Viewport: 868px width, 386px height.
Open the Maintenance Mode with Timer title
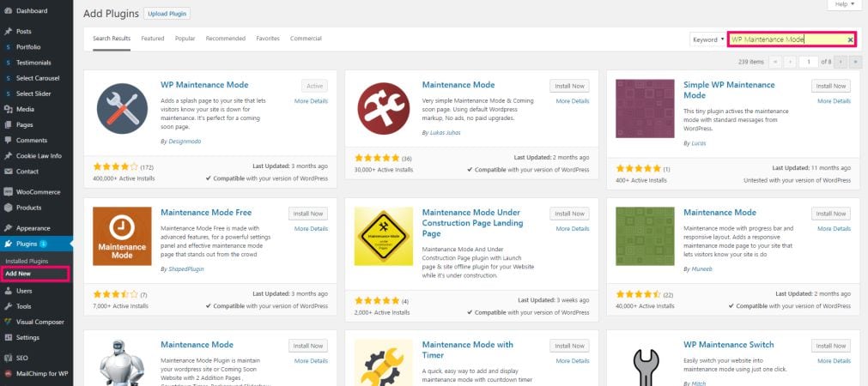click(467, 349)
